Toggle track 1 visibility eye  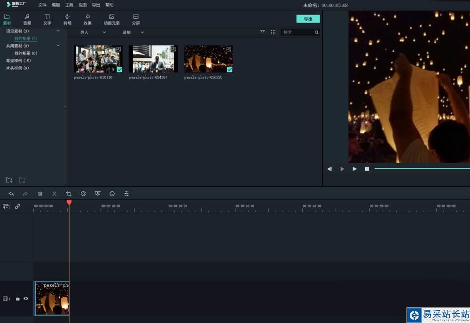click(x=26, y=299)
